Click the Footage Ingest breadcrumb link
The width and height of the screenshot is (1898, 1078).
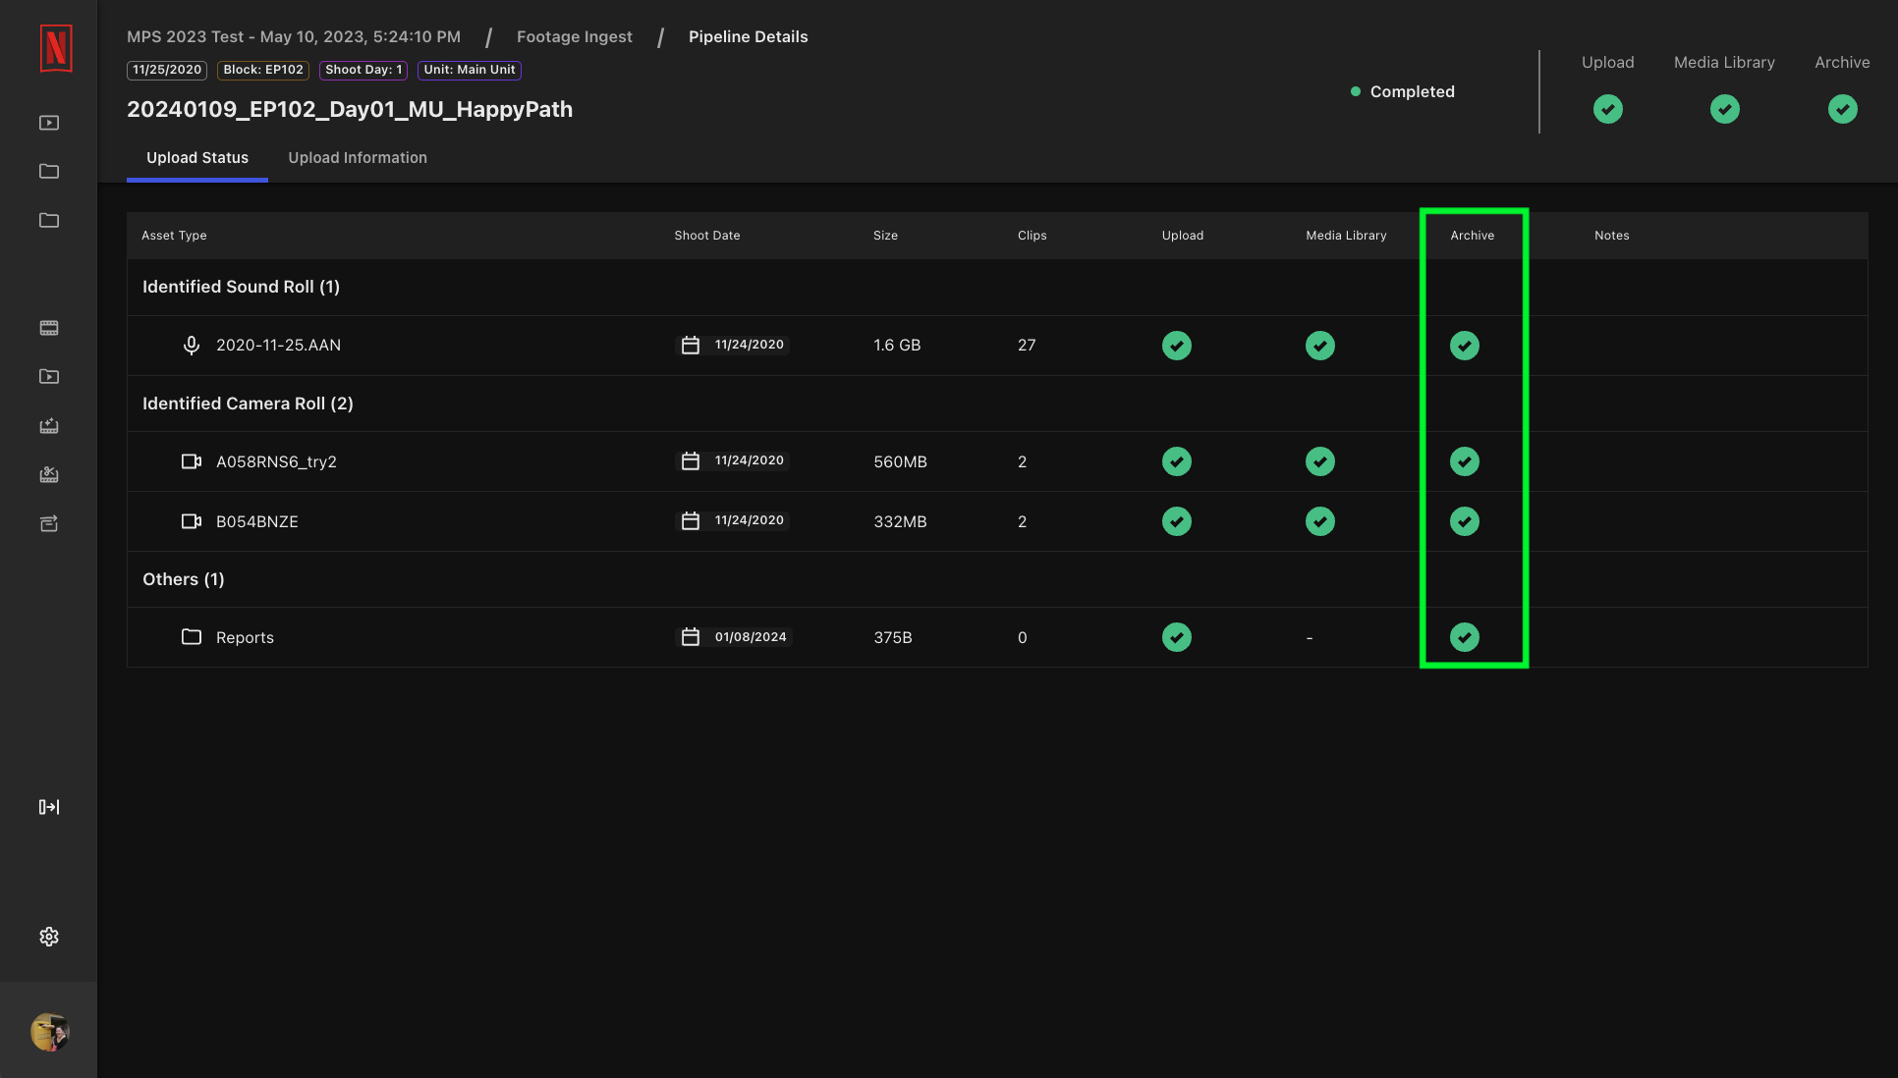[x=574, y=35]
